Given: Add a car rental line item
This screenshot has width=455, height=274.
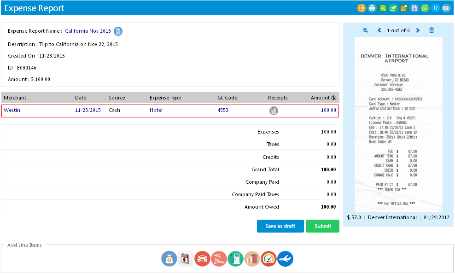Looking at the screenshot, I should (x=202, y=259).
